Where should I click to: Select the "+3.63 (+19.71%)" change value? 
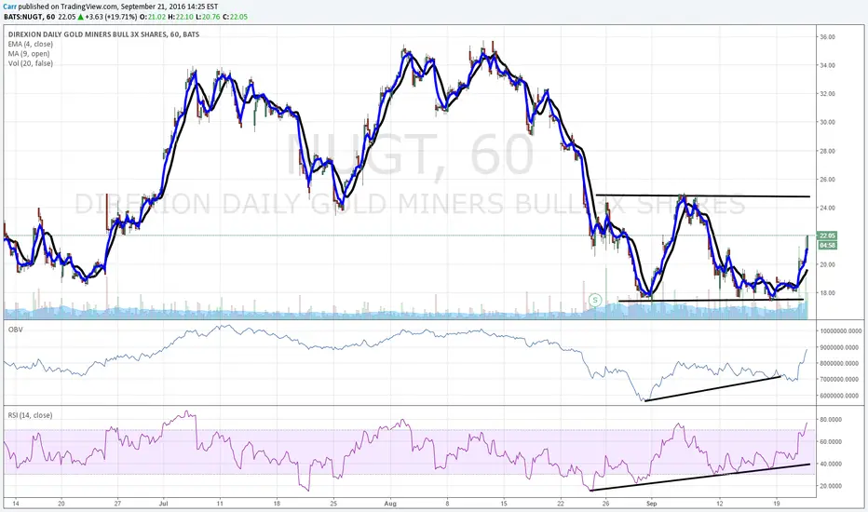pos(111,17)
